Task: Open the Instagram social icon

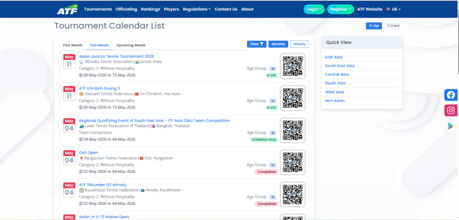Action: point(451,110)
